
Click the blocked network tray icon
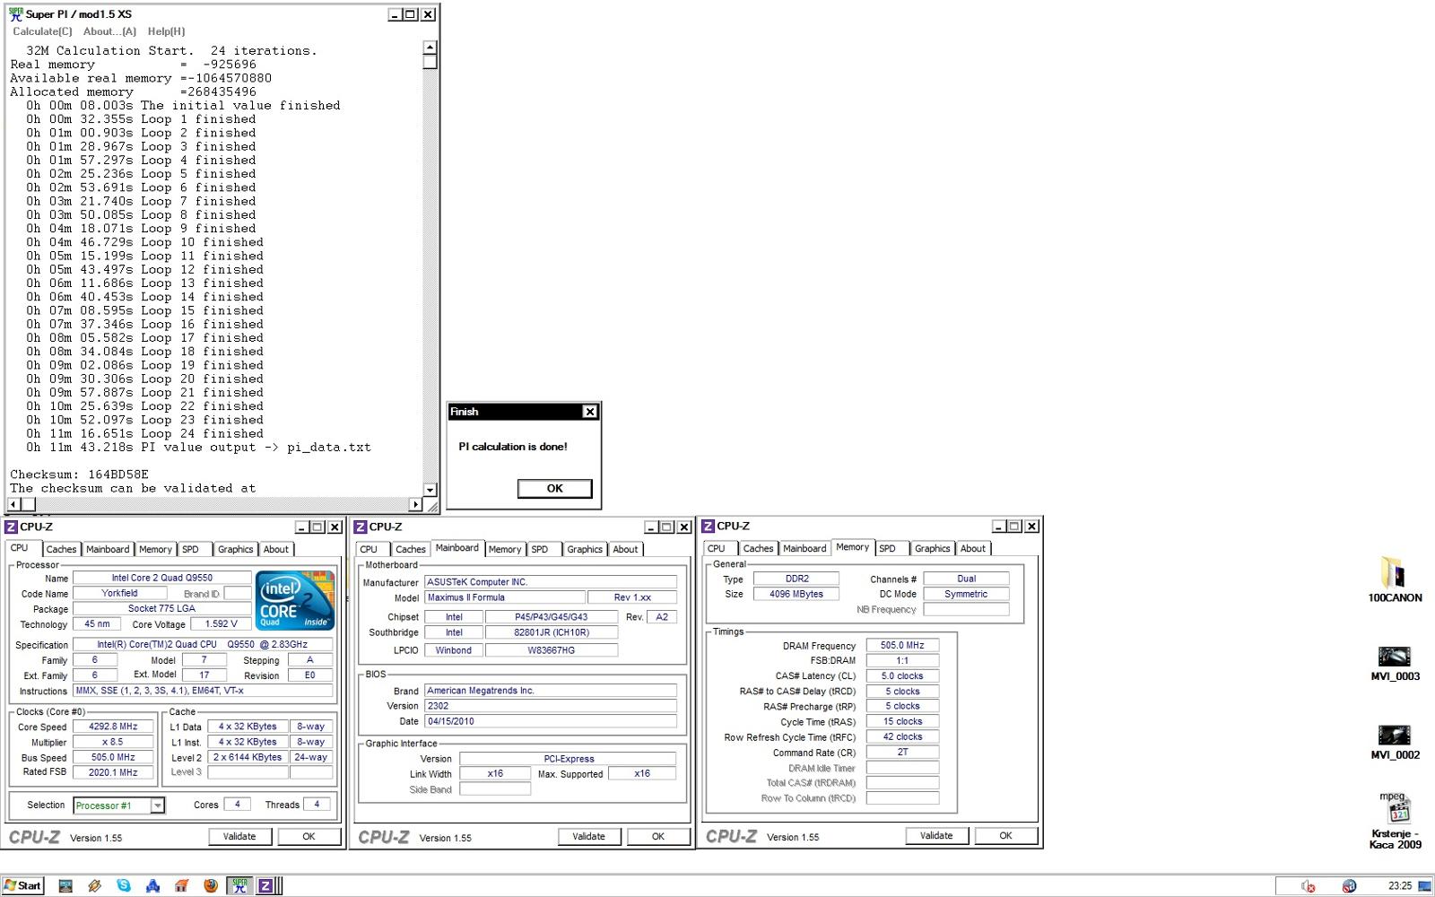point(1349,886)
